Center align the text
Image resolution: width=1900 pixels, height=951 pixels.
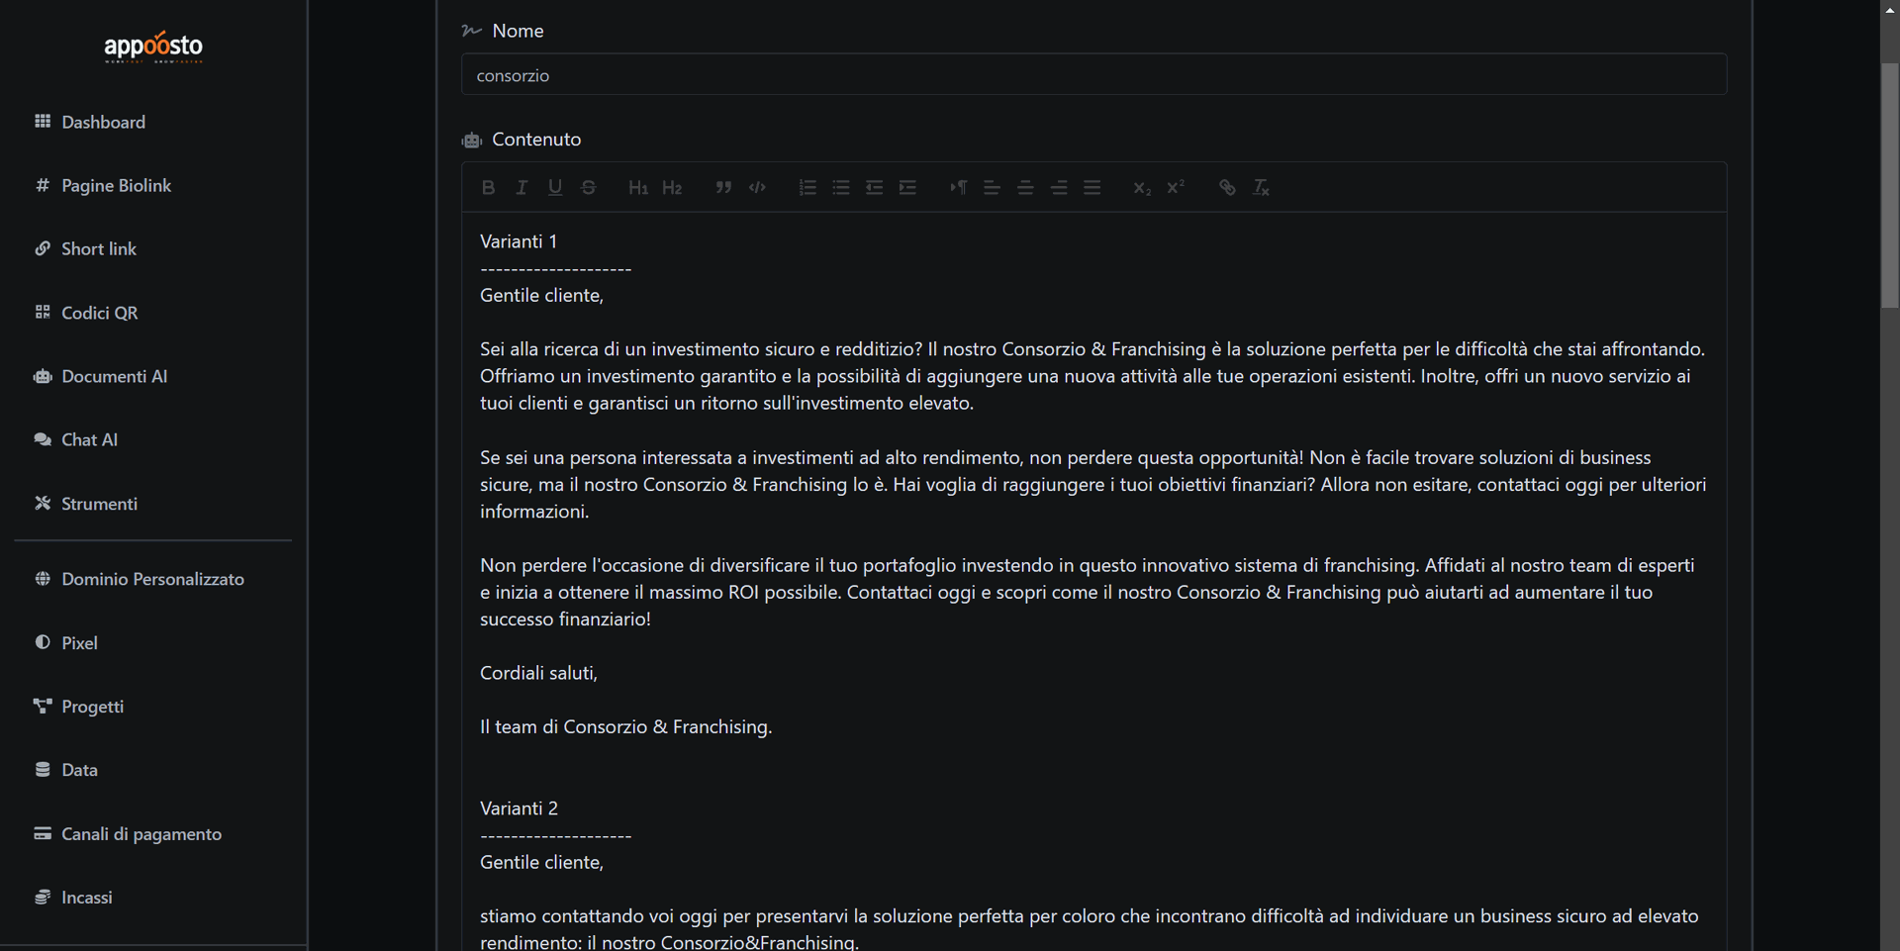point(1025,188)
